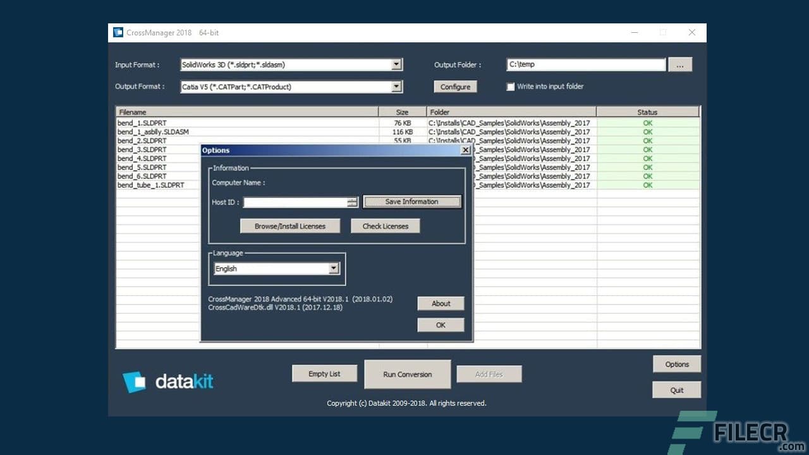
Task: Confirm the Options dialog with OK
Action: 440,324
